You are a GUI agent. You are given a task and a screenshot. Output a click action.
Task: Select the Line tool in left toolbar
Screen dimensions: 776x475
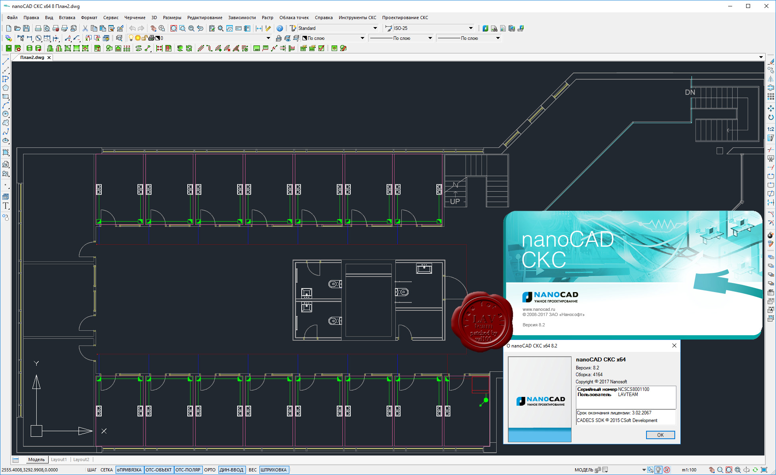[x=6, y=62]
